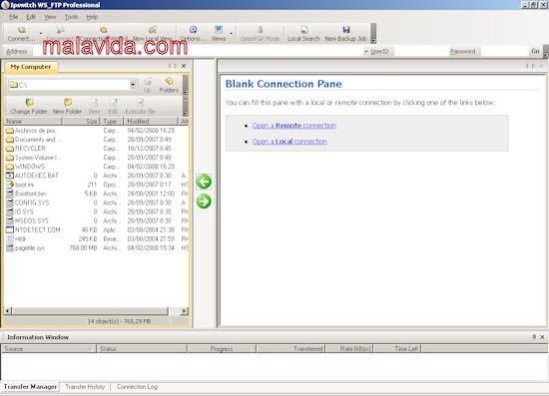Viewport: 549px width, 396px height.
Task: Close the Information Window panel
Action: [x=542, y=337]
